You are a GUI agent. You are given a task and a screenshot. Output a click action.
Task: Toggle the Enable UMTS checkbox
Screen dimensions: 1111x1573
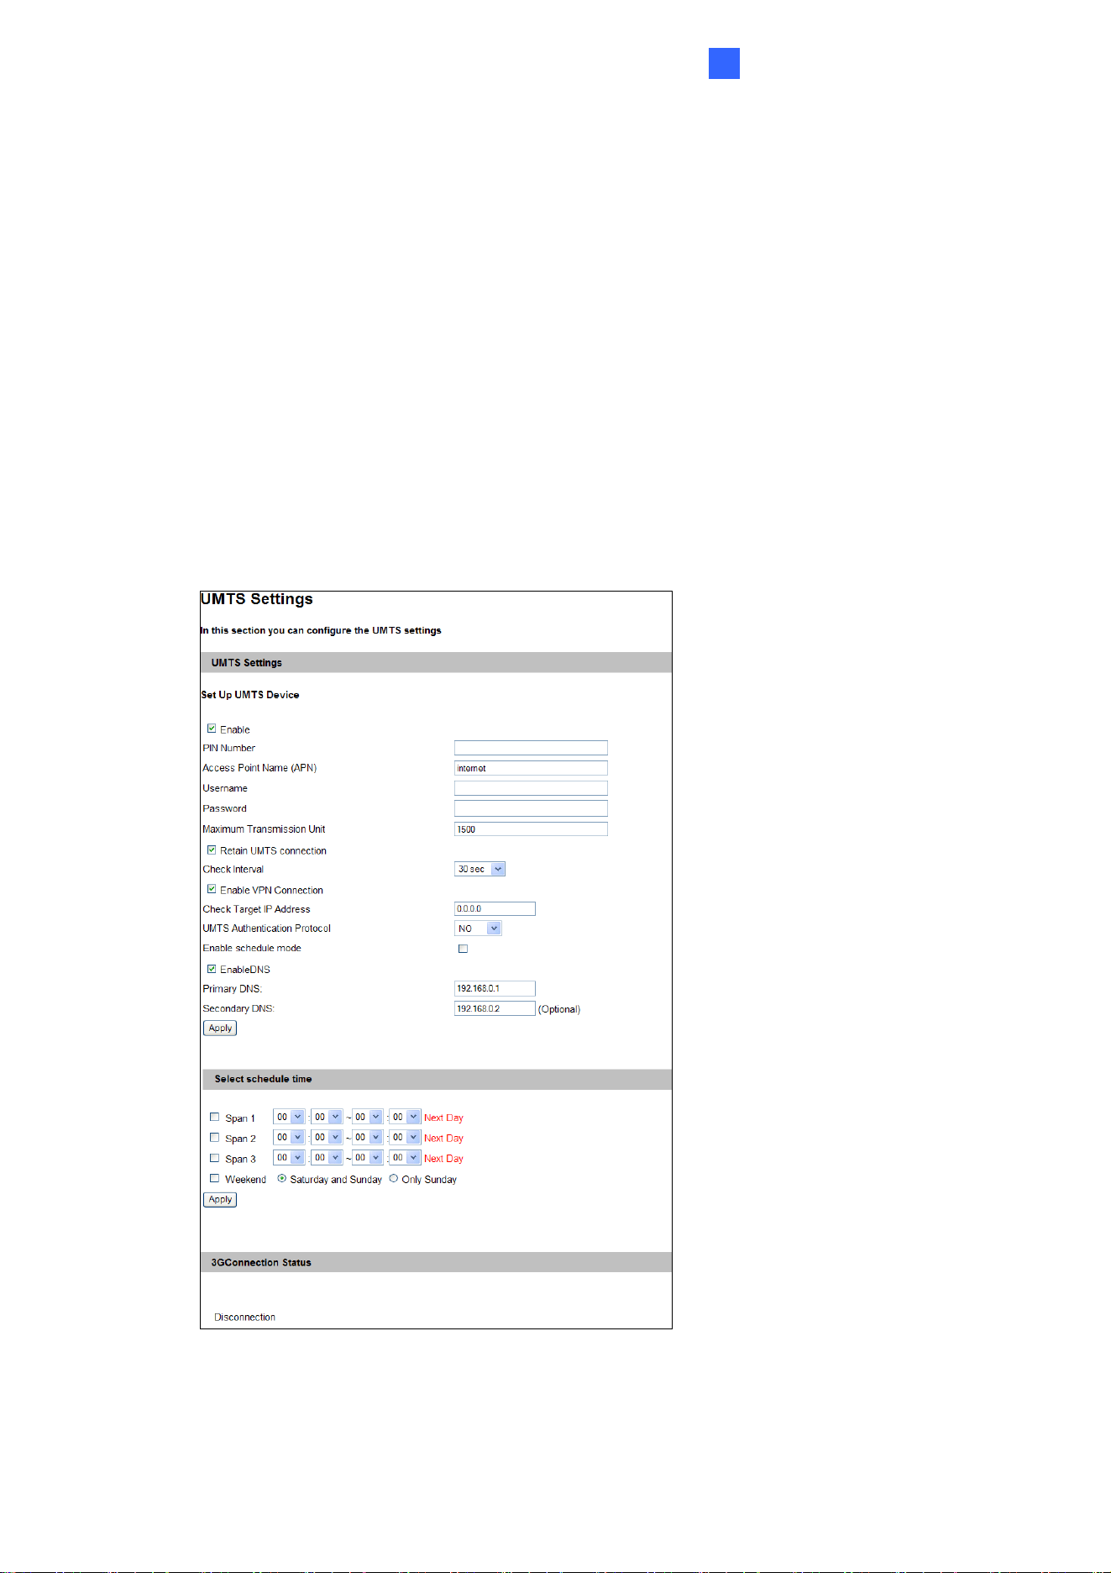click(212, 729)
